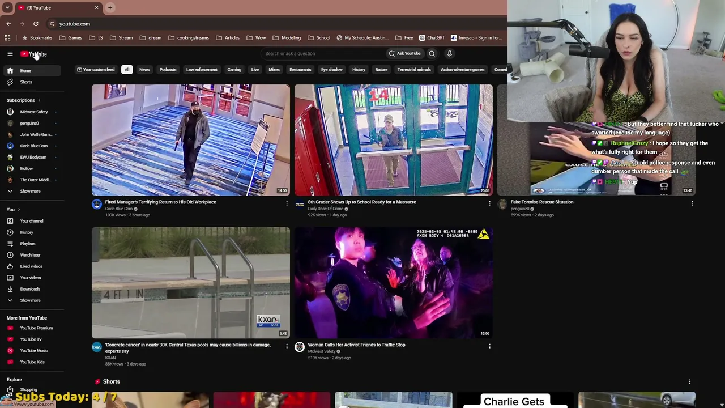The width and height of the screenshot is (725, 408).
Task: Open Downloads in sidebar
Action: point(31,289)
